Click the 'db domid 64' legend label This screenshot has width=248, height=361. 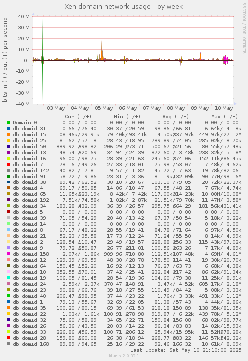tap(29, 266)
